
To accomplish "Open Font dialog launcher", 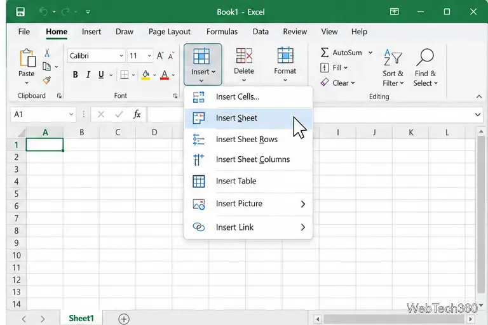I will click(x=175, y=96).
